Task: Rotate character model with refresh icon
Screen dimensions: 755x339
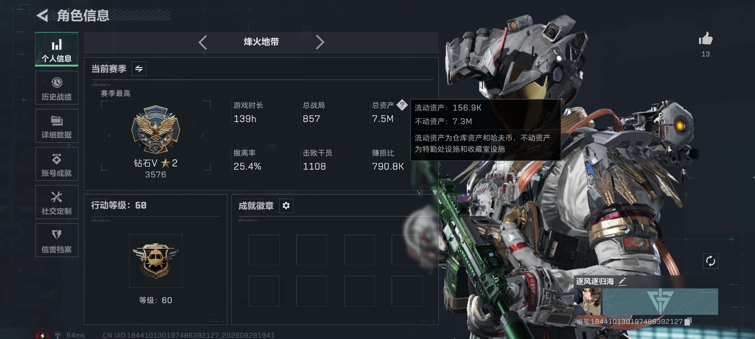Action: point(711,261)
